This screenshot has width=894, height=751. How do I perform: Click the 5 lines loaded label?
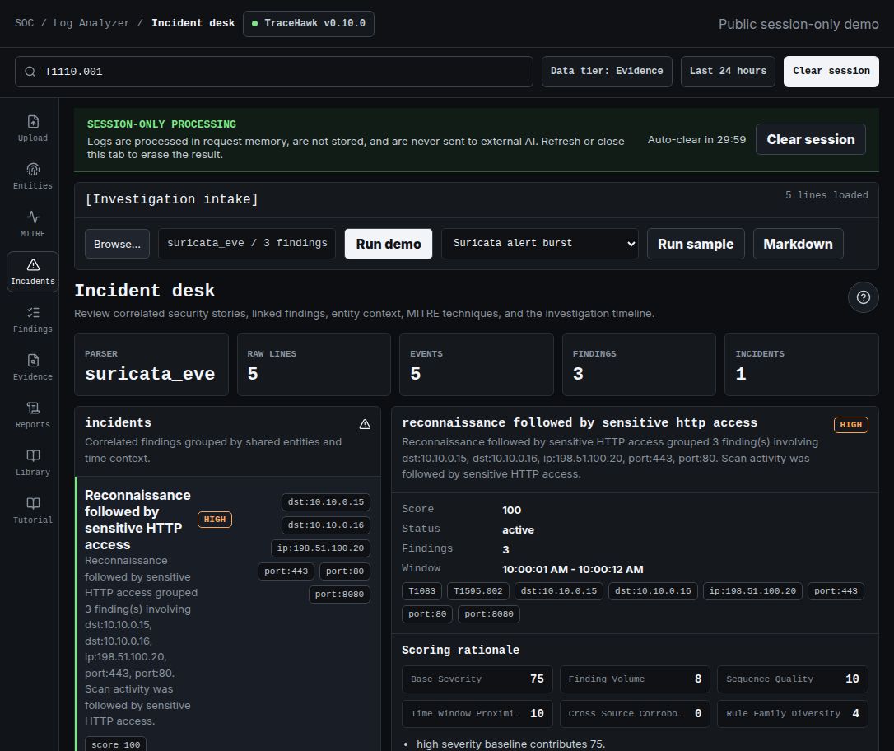click(x=826, y=195)
